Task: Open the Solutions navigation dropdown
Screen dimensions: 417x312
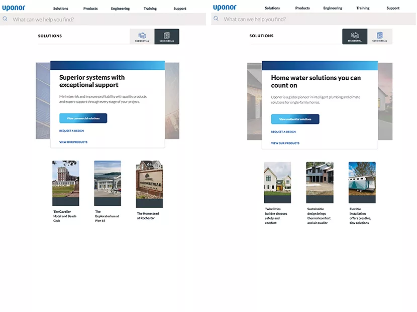Action: 60,8
